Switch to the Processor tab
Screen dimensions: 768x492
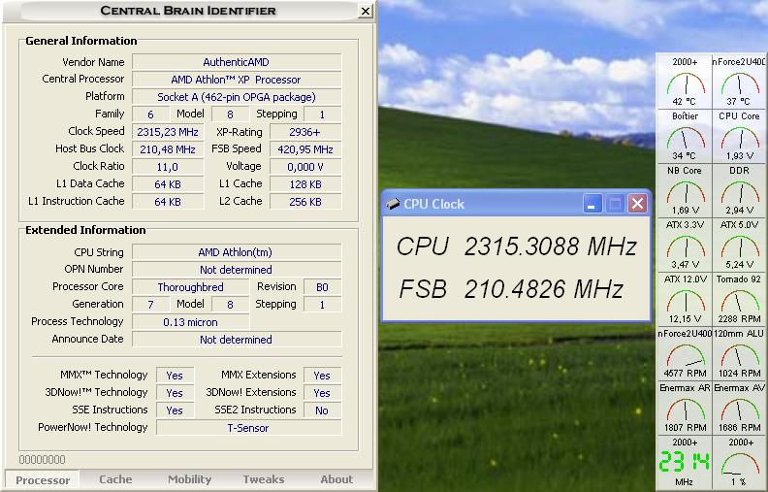42,479
